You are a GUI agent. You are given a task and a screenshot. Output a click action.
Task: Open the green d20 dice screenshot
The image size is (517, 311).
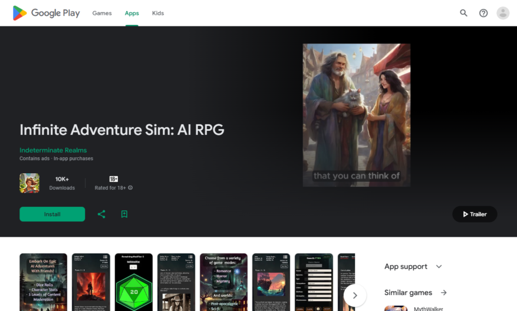pos(134,282)
